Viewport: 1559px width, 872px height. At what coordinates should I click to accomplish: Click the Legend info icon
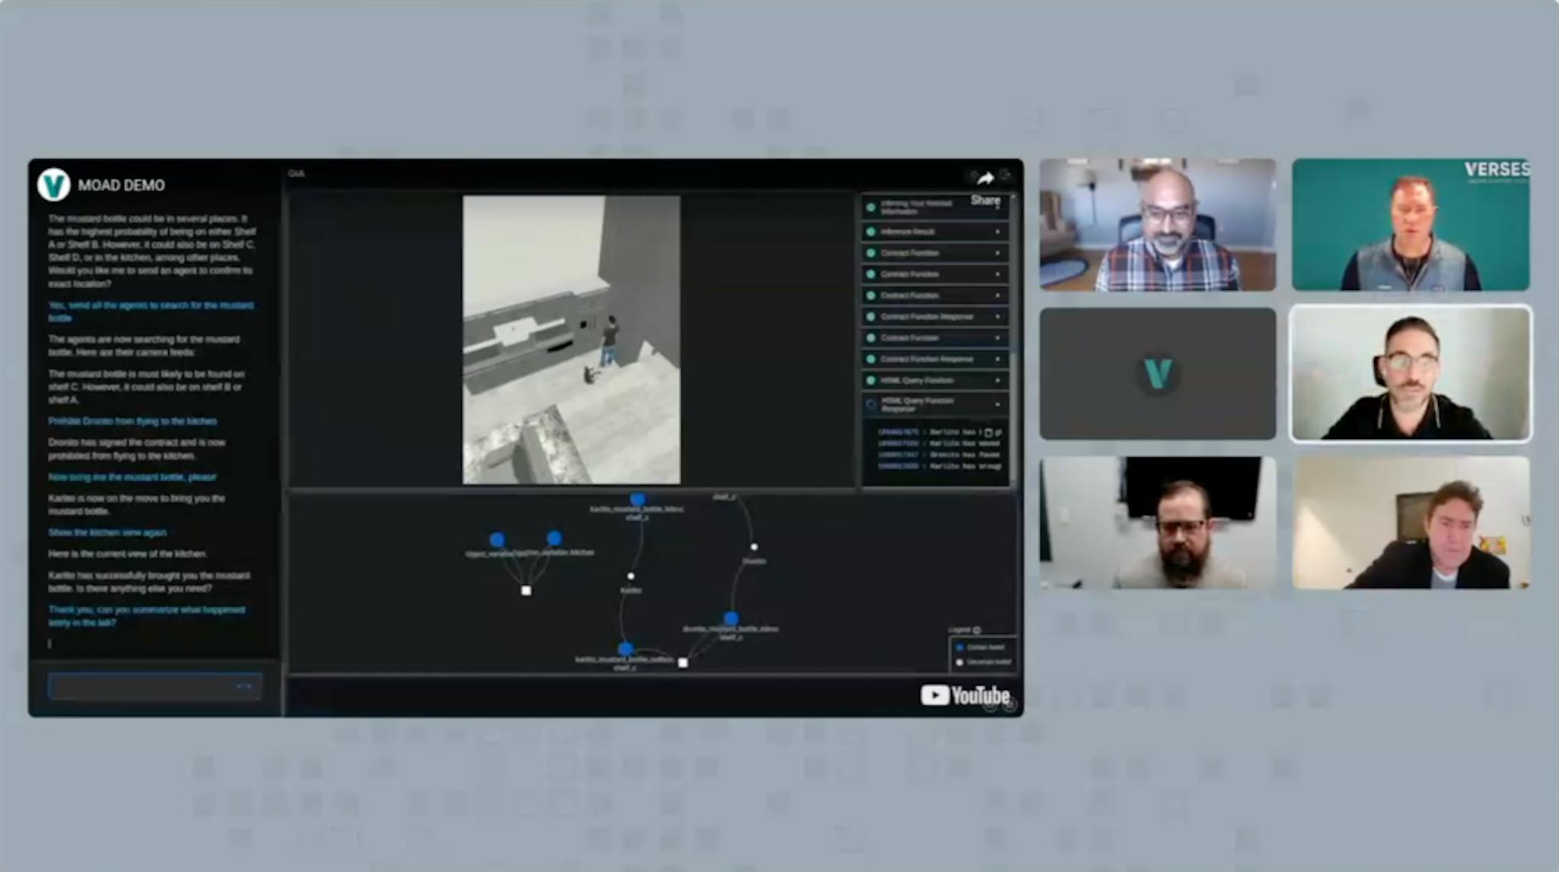[x=977, y=630]
